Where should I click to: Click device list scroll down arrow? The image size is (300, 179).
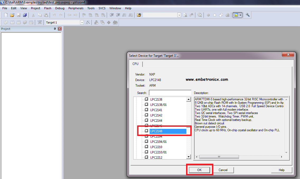[189, 157]
